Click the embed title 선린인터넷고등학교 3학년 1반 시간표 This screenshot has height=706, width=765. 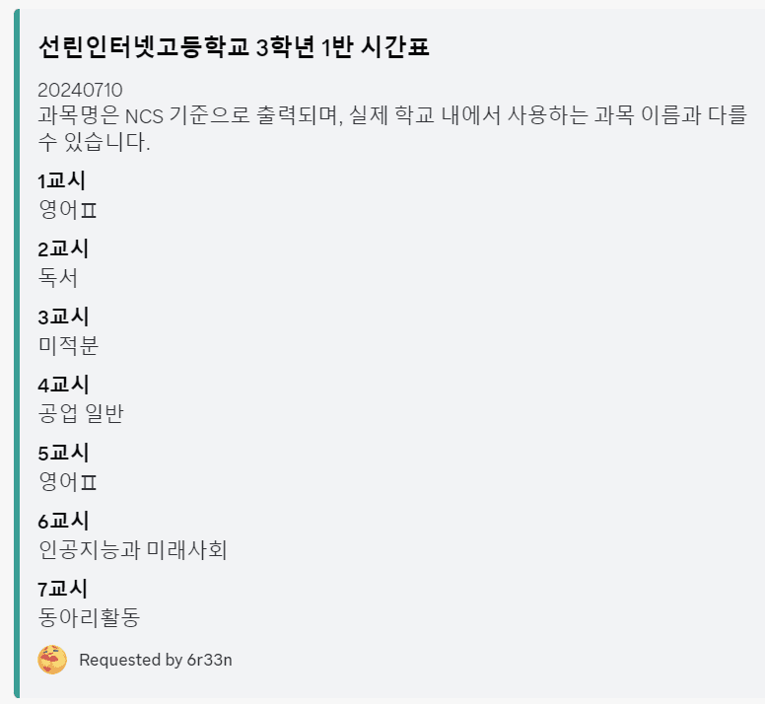pos(234,47)
